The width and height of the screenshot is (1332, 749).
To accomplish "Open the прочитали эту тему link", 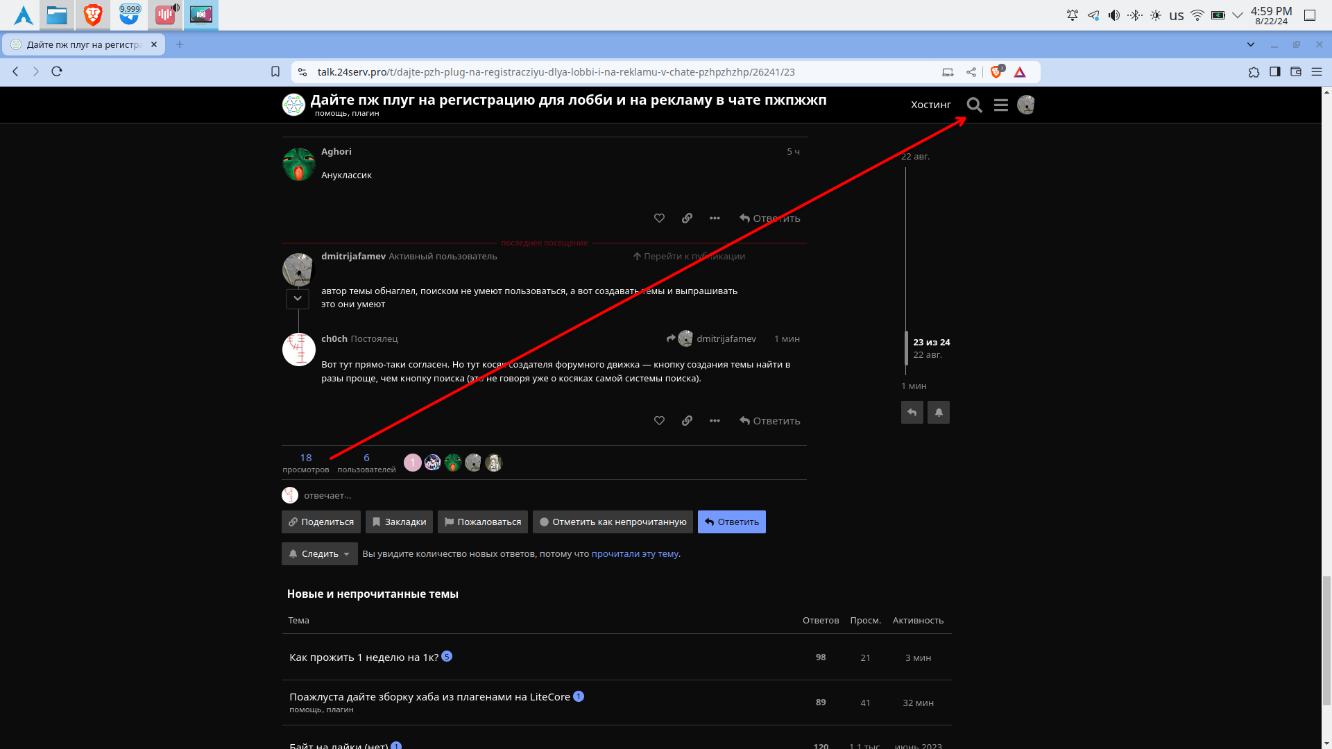I will click(x=634, y=554).
